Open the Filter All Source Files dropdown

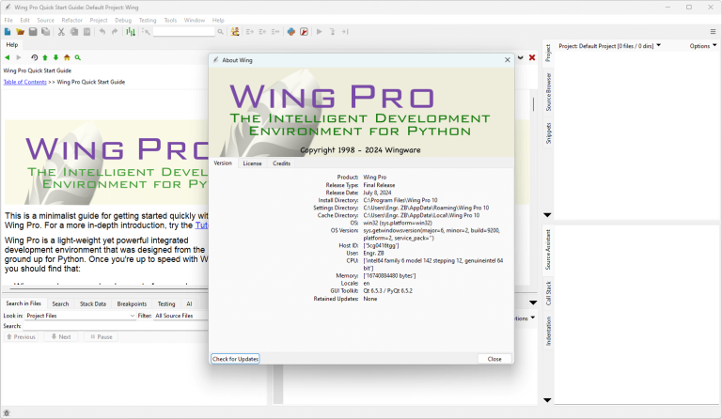180,316
